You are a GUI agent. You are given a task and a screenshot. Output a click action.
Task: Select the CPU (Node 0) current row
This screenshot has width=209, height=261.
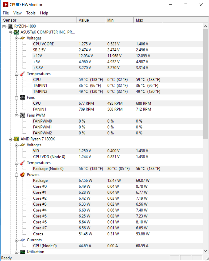118,246
